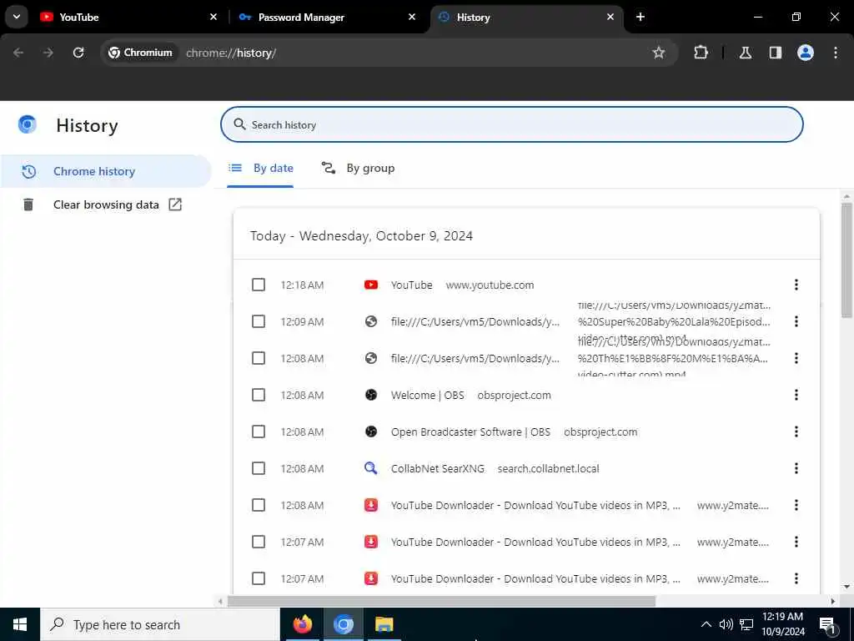
Task: Check the 12:09 AM file entry
Action: tap(259, 321)
